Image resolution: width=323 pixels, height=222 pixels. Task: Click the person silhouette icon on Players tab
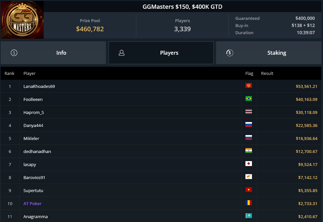(x=122, y=53)
